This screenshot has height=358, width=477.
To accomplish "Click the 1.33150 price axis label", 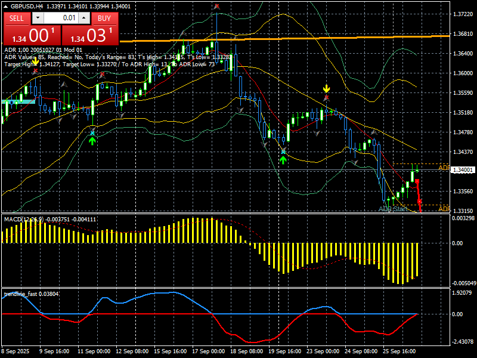I will 463,211.
